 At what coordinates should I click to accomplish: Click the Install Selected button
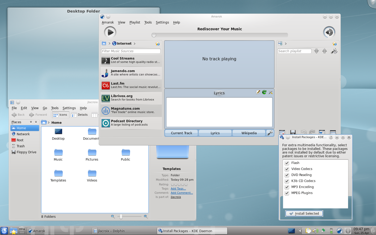click(304, 213)
